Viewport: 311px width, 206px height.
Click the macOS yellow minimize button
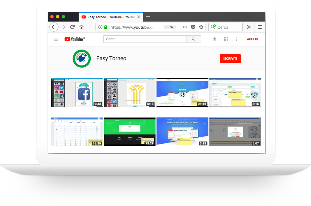pos(58,17)
